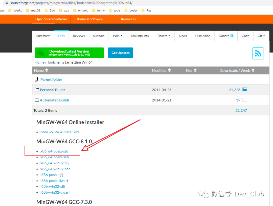The image size is (273, 206).
Task: Sort files by Modified date
Action: (x=161, y=70)
